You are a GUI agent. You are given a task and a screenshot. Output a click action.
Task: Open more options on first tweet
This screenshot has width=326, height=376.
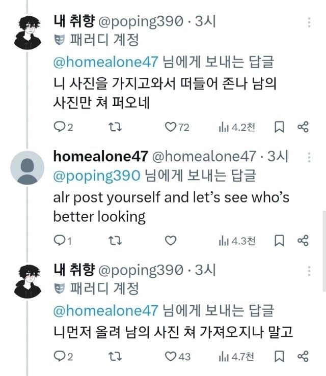pos(309,22)
